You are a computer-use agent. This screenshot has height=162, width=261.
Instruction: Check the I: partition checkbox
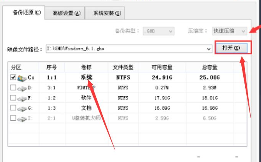13,118
